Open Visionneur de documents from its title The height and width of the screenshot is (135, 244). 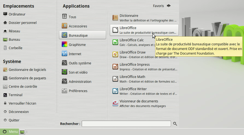click(139, 101)
